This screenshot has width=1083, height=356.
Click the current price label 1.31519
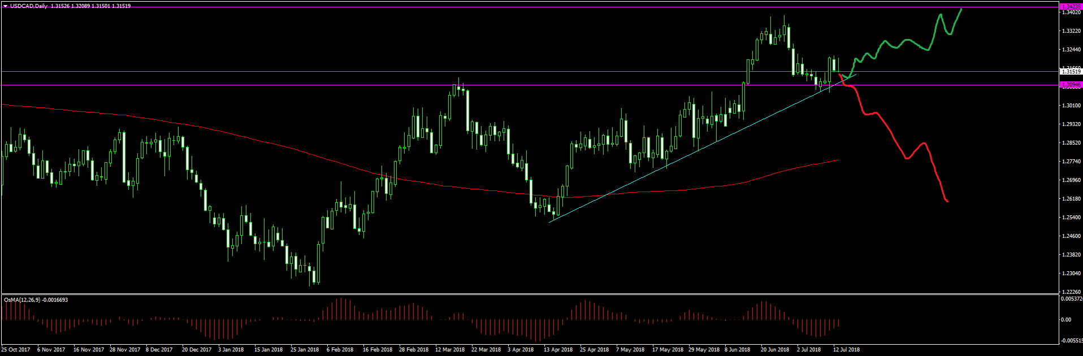(x=1071, y=72)
